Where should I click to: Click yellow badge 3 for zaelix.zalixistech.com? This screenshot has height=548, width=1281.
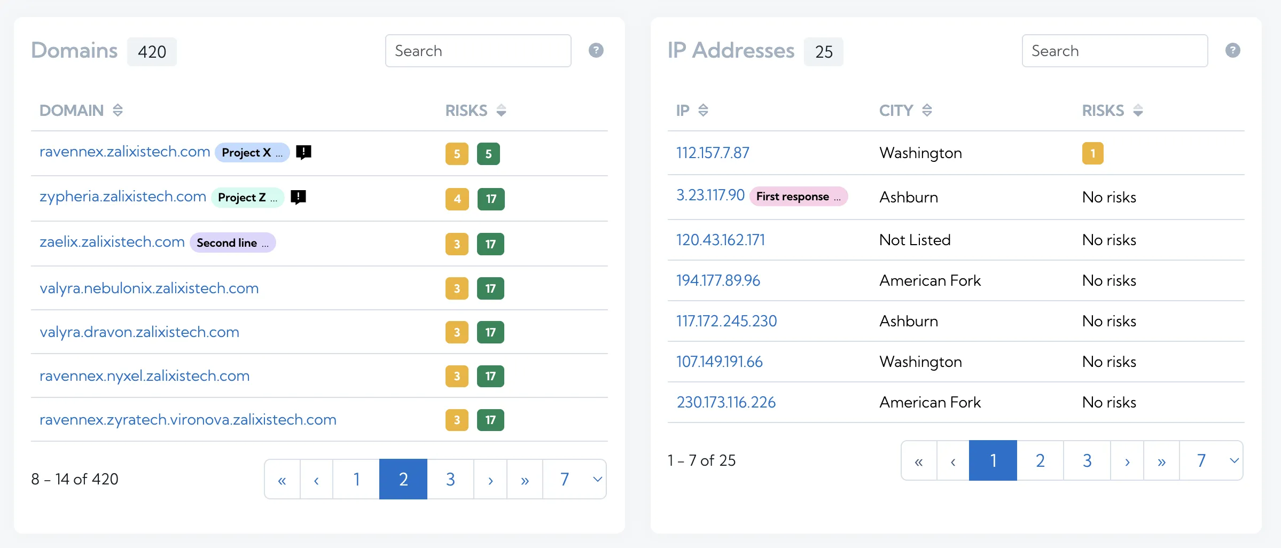pos(457,244)
